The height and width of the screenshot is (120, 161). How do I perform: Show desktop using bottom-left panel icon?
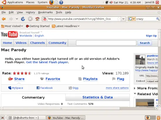click(x=2, y=118)
